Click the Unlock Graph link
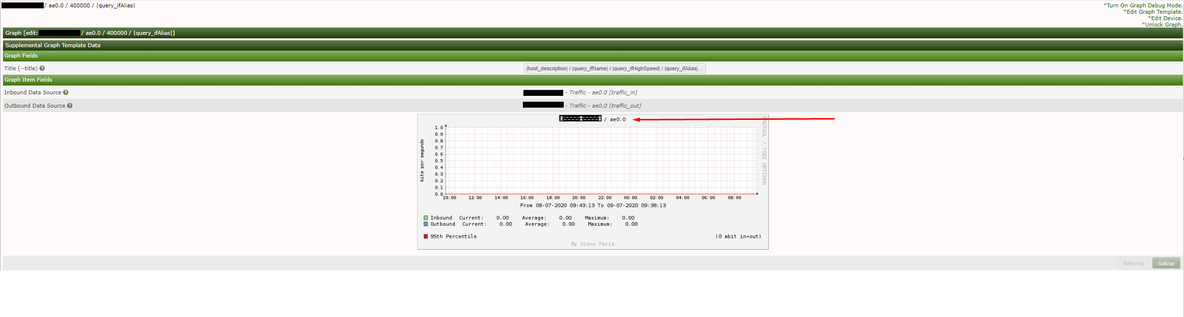Screen dimensions: 1184x317 [x=1162, y=25]
